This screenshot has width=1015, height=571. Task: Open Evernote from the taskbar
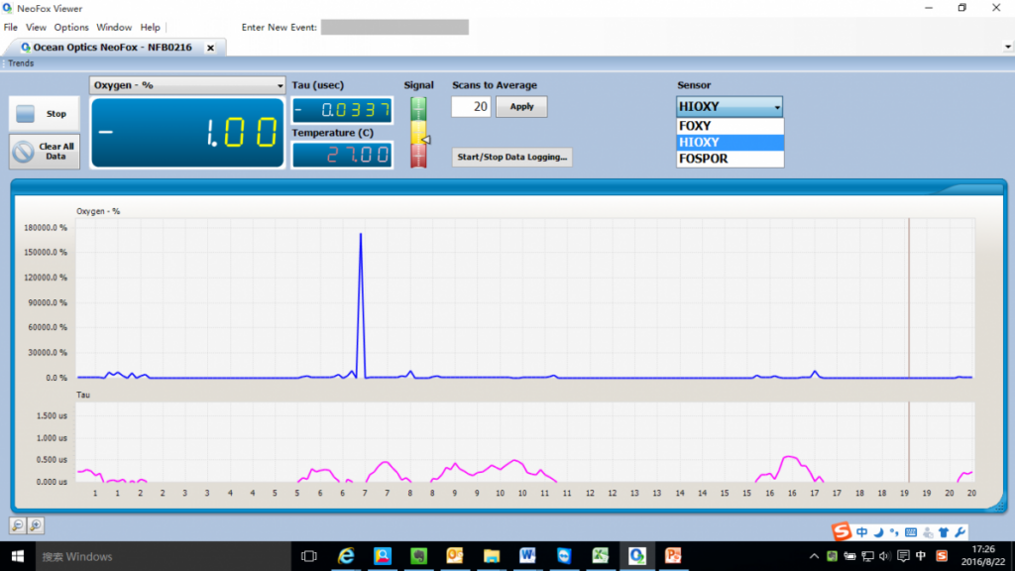click(x=419, y=556)
